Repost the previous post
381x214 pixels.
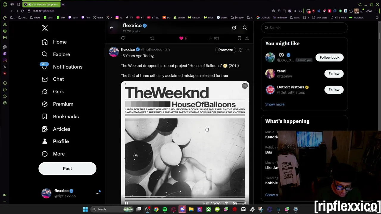point(152,38)
